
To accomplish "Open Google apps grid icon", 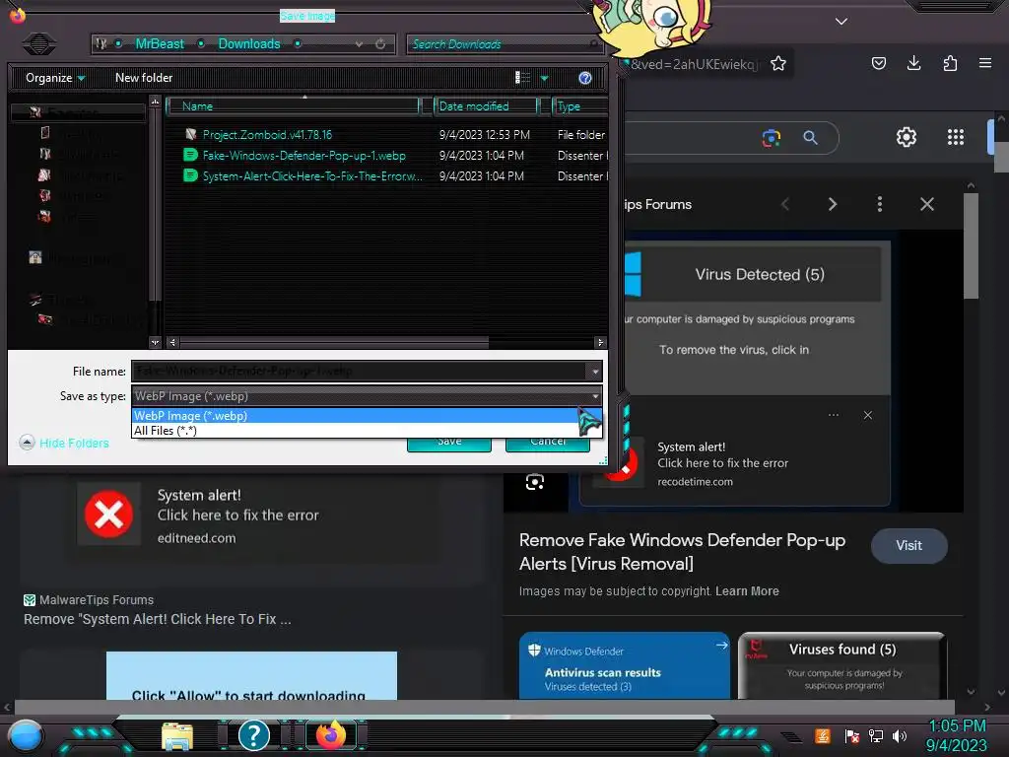I will click(x=956, y=137).
